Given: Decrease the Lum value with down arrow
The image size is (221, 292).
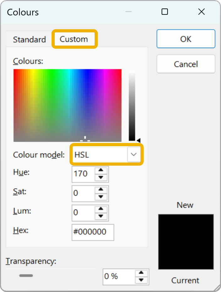Looking at the screenshot, I should point(101,216).
